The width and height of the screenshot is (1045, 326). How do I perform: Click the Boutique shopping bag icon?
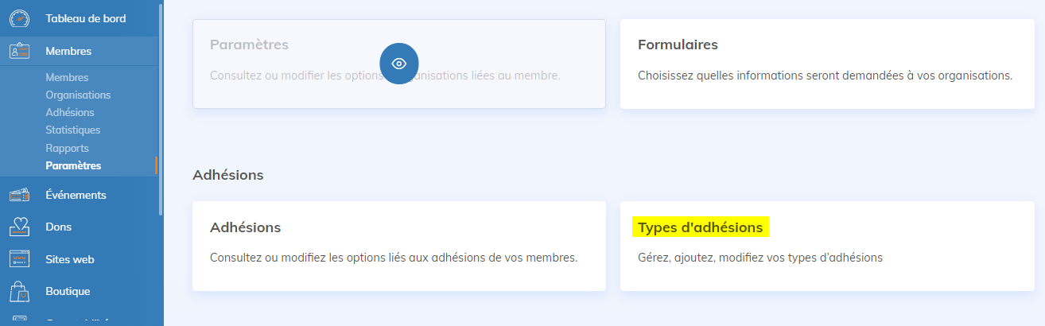(x=20, y=291)
